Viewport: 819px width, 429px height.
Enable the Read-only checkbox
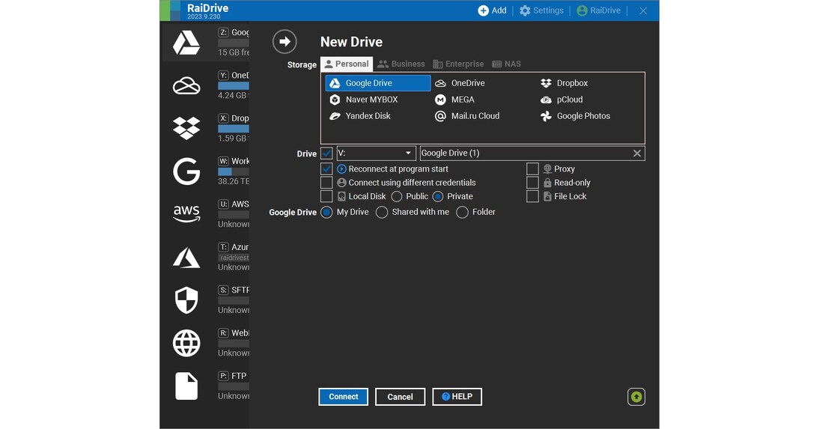tap(532, 183)
